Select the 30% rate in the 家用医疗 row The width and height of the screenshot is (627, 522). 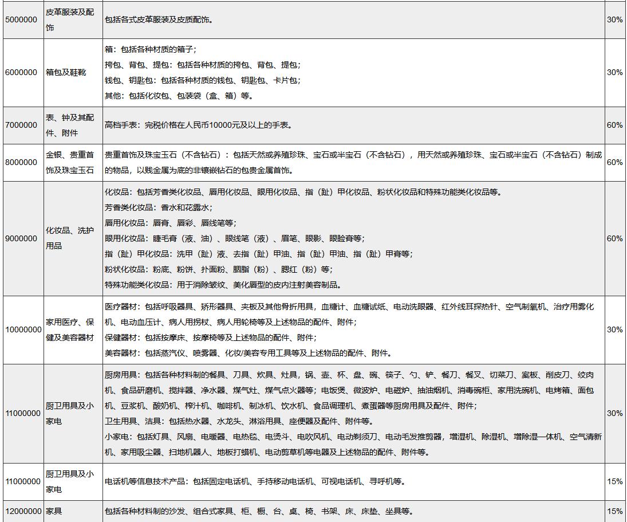pyautogui.click(x=614, y=329)
